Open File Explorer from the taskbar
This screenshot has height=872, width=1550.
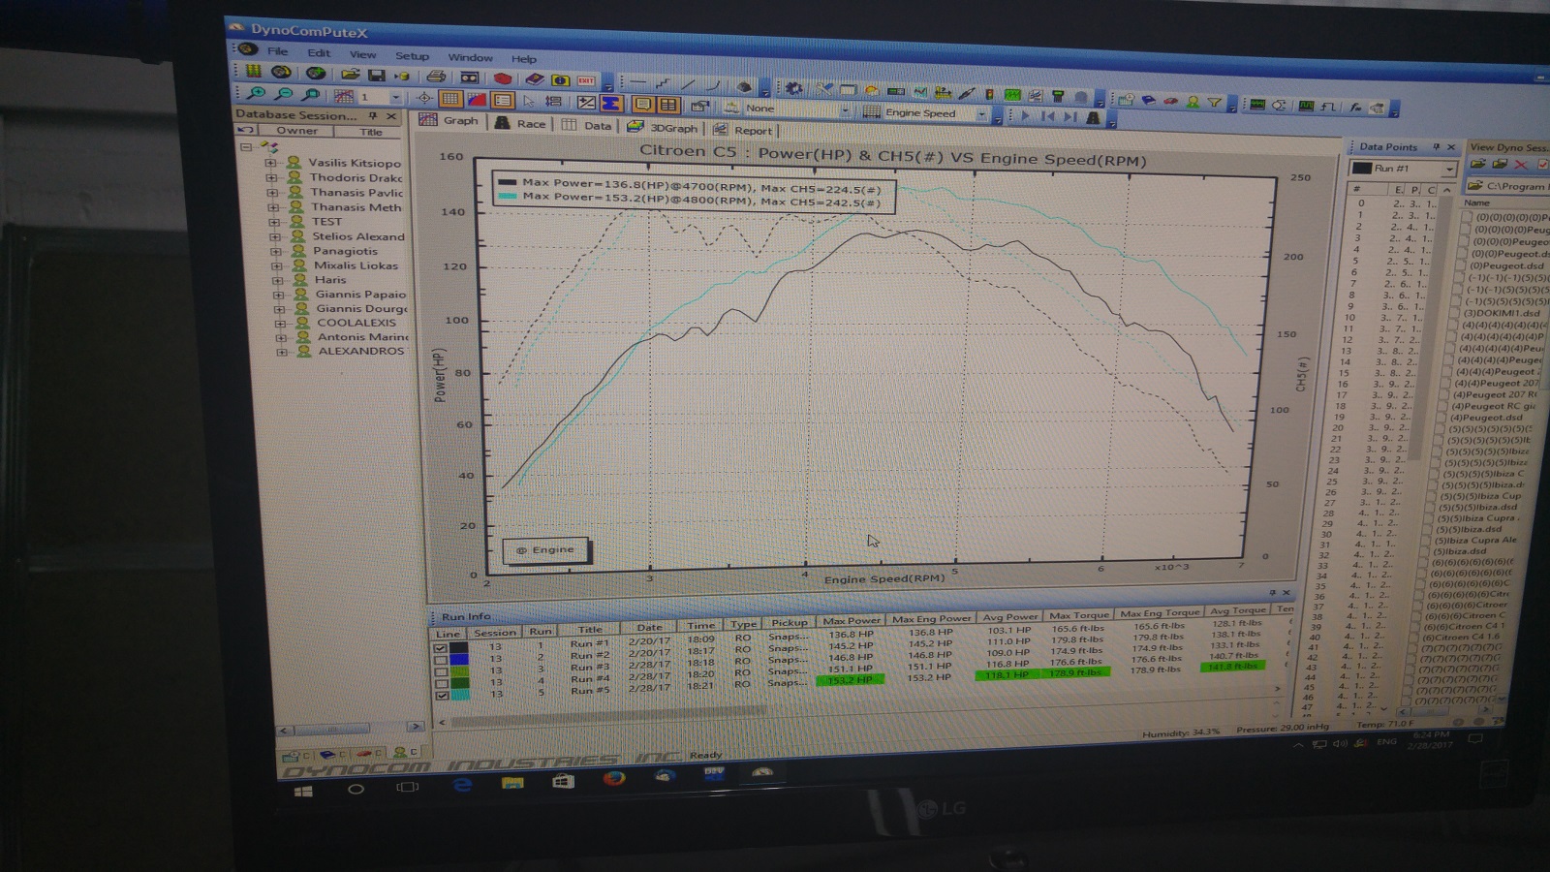coord(512,783)
